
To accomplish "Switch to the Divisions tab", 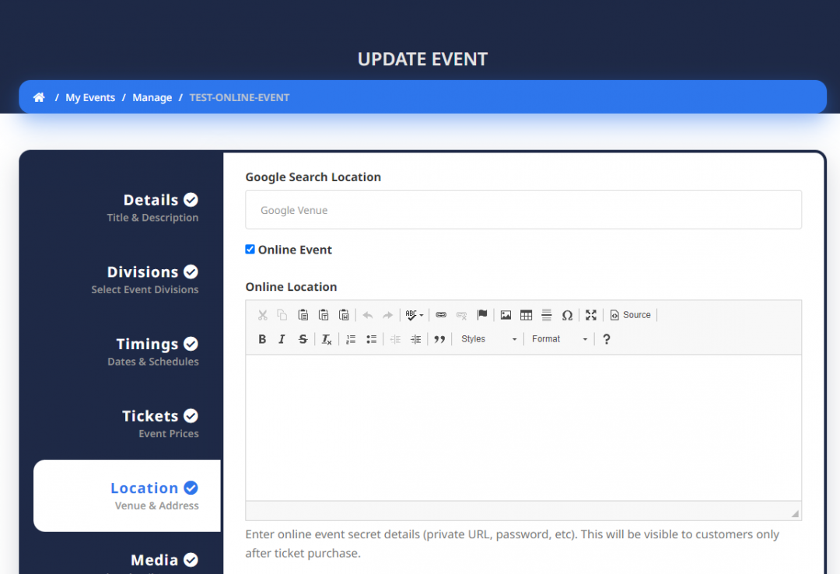I will pyautogui.click(x=145, y=280).
